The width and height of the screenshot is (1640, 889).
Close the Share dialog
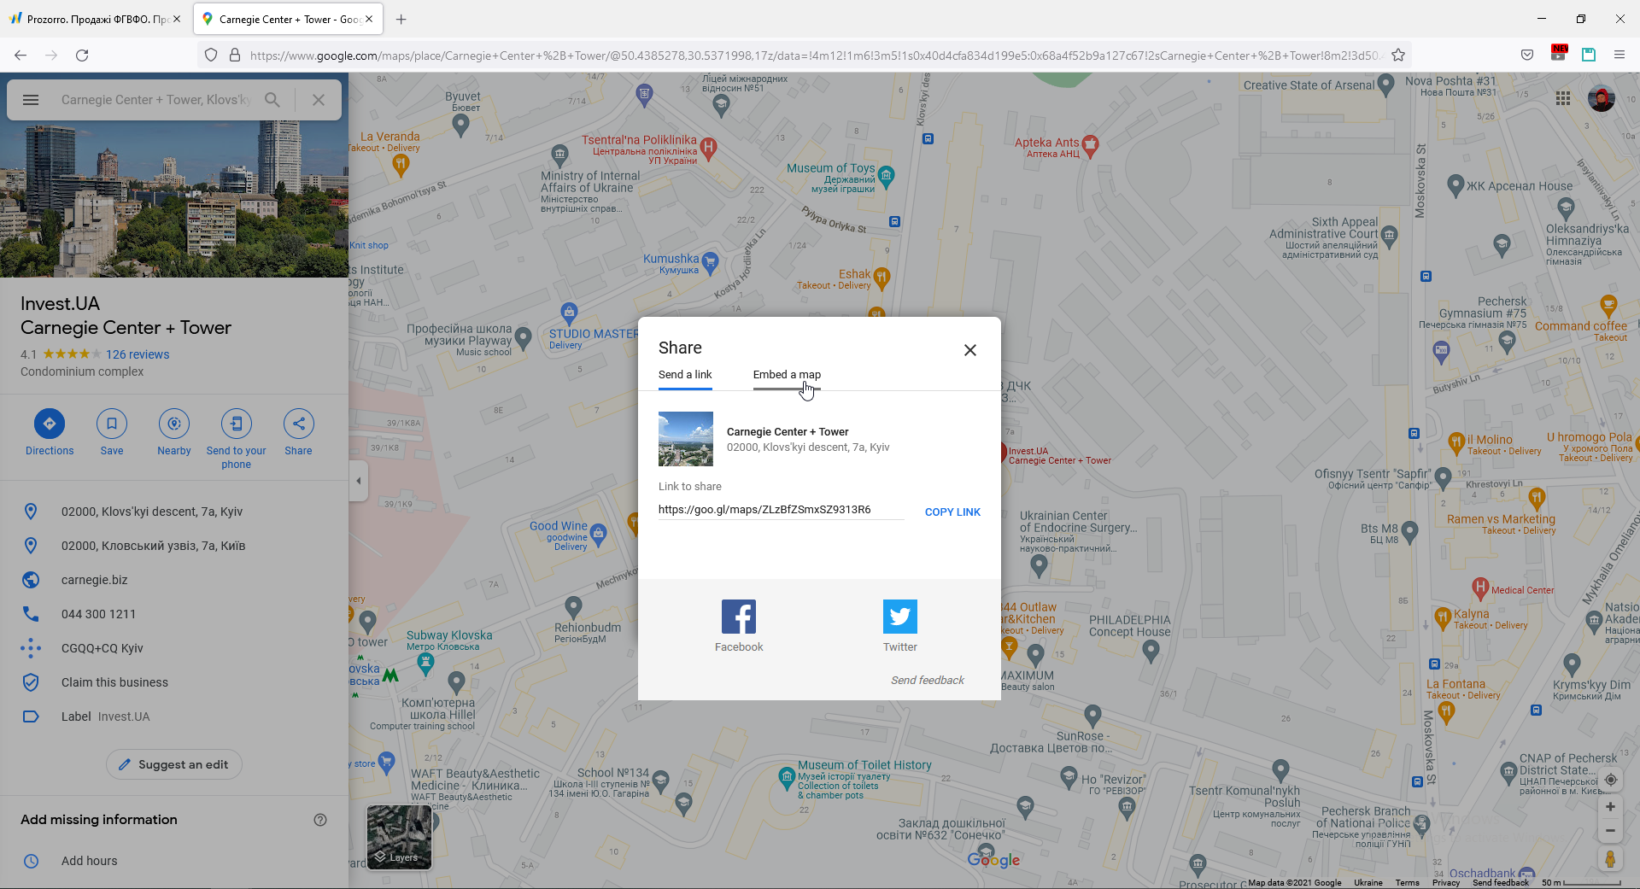969,350
